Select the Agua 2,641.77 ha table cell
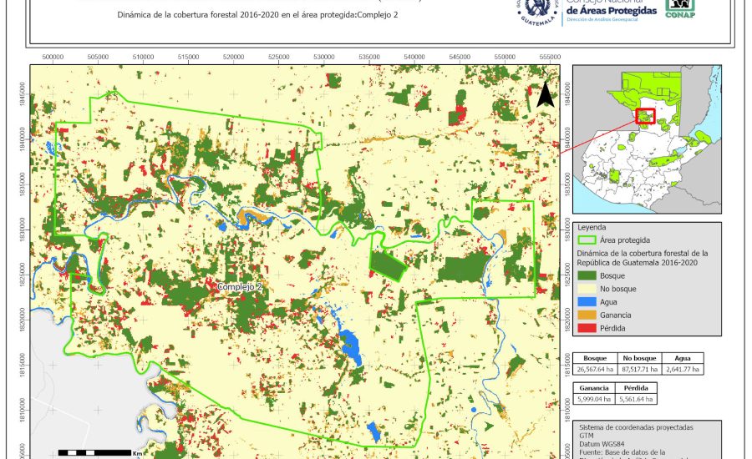Image resolution: width=752 pixels, height=459 pixels. [682, 368]
